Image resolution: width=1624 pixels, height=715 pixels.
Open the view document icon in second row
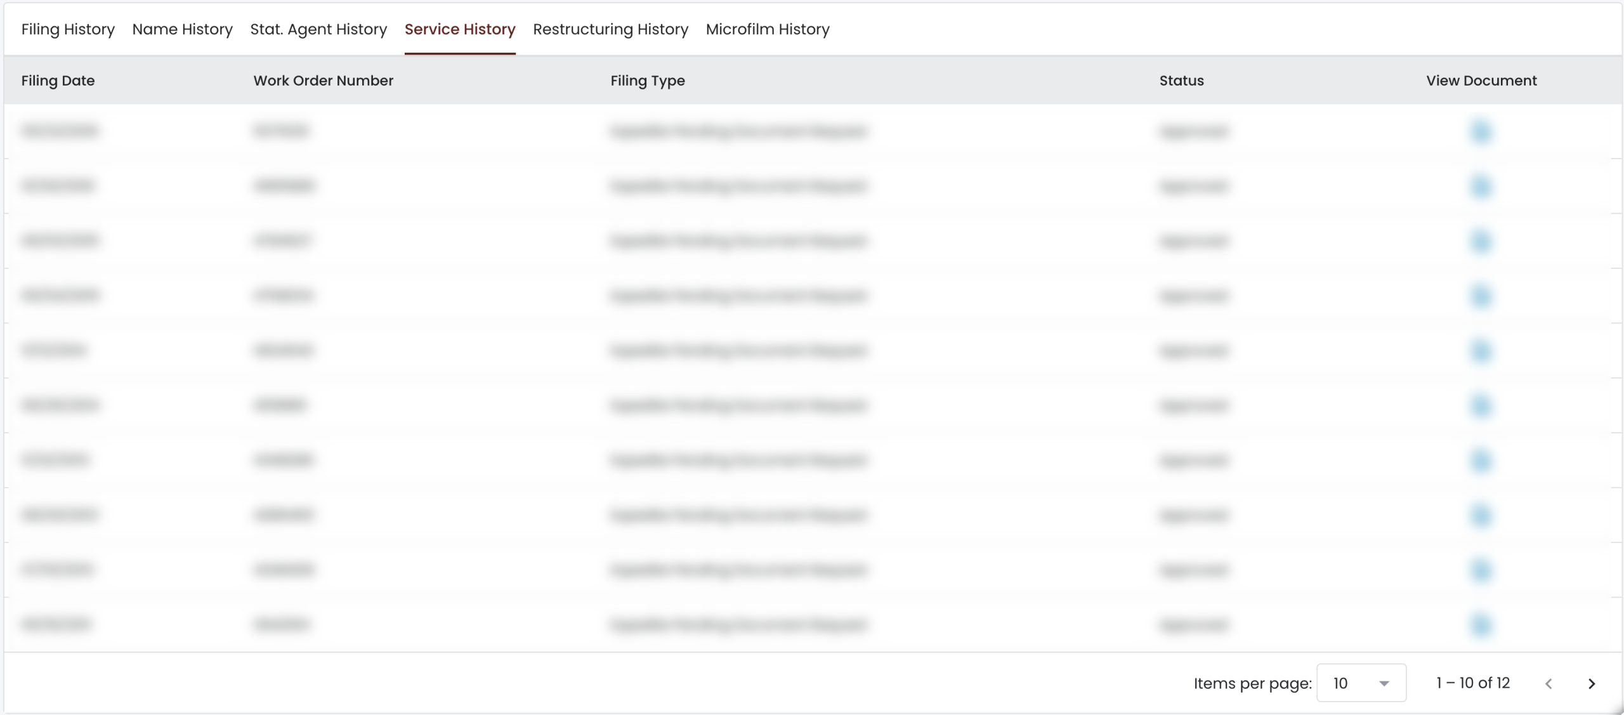pyautogui.click(x=1481, y=187)
